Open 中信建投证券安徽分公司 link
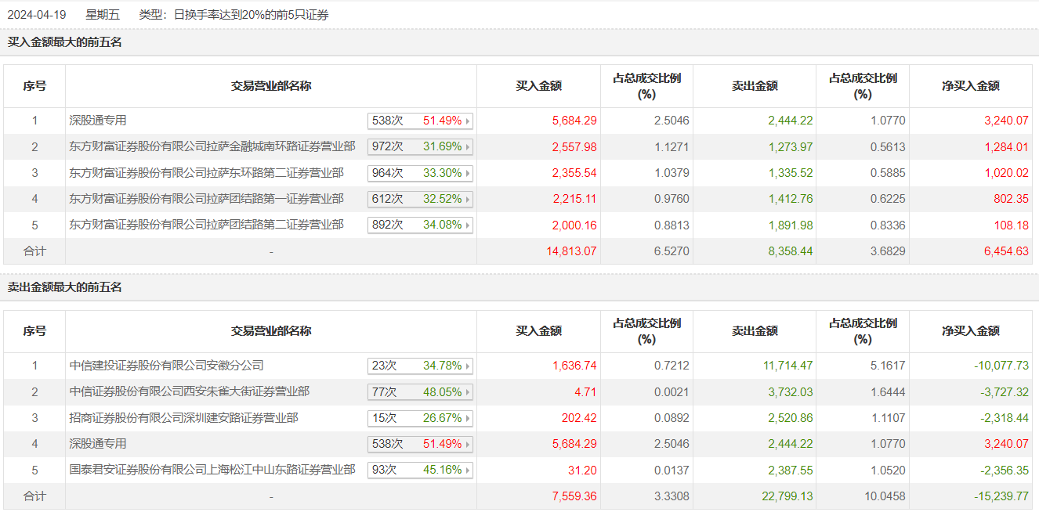This screenshot has width=1039, height=512. 166,366
